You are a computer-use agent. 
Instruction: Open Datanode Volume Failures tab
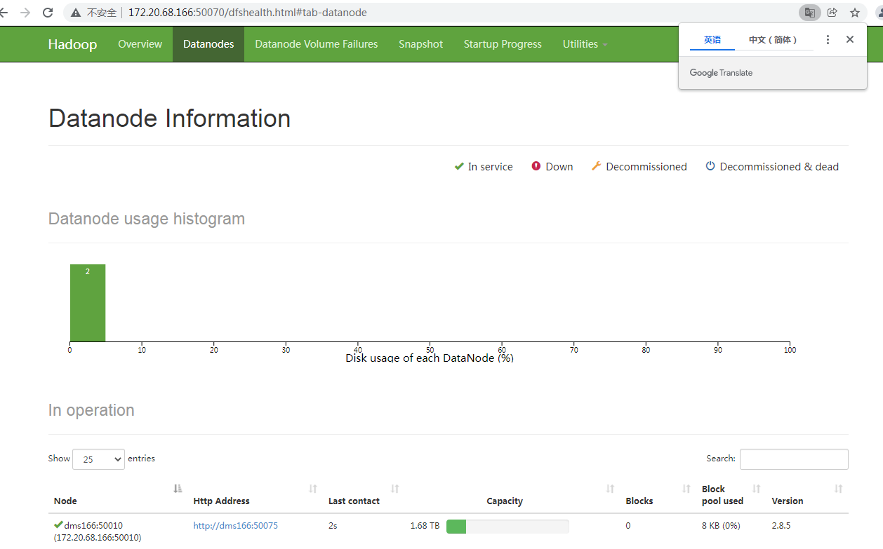[x=316, y=44]
